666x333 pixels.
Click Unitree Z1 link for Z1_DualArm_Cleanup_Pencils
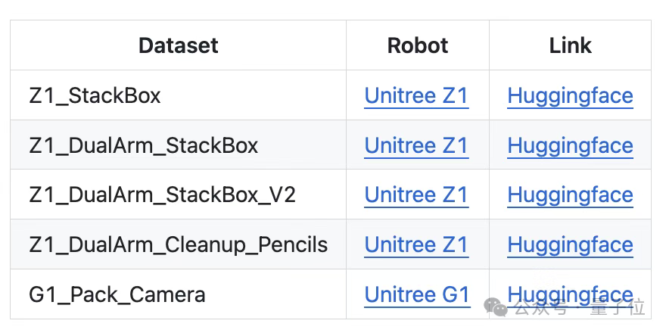(x=416, y=244)
